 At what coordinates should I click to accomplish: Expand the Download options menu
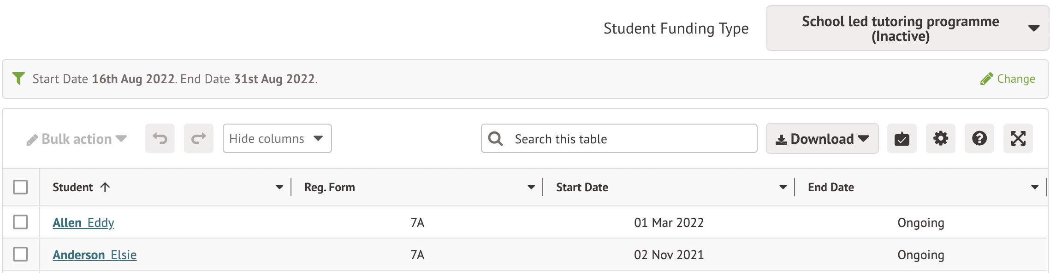click(x=822, y=139)
